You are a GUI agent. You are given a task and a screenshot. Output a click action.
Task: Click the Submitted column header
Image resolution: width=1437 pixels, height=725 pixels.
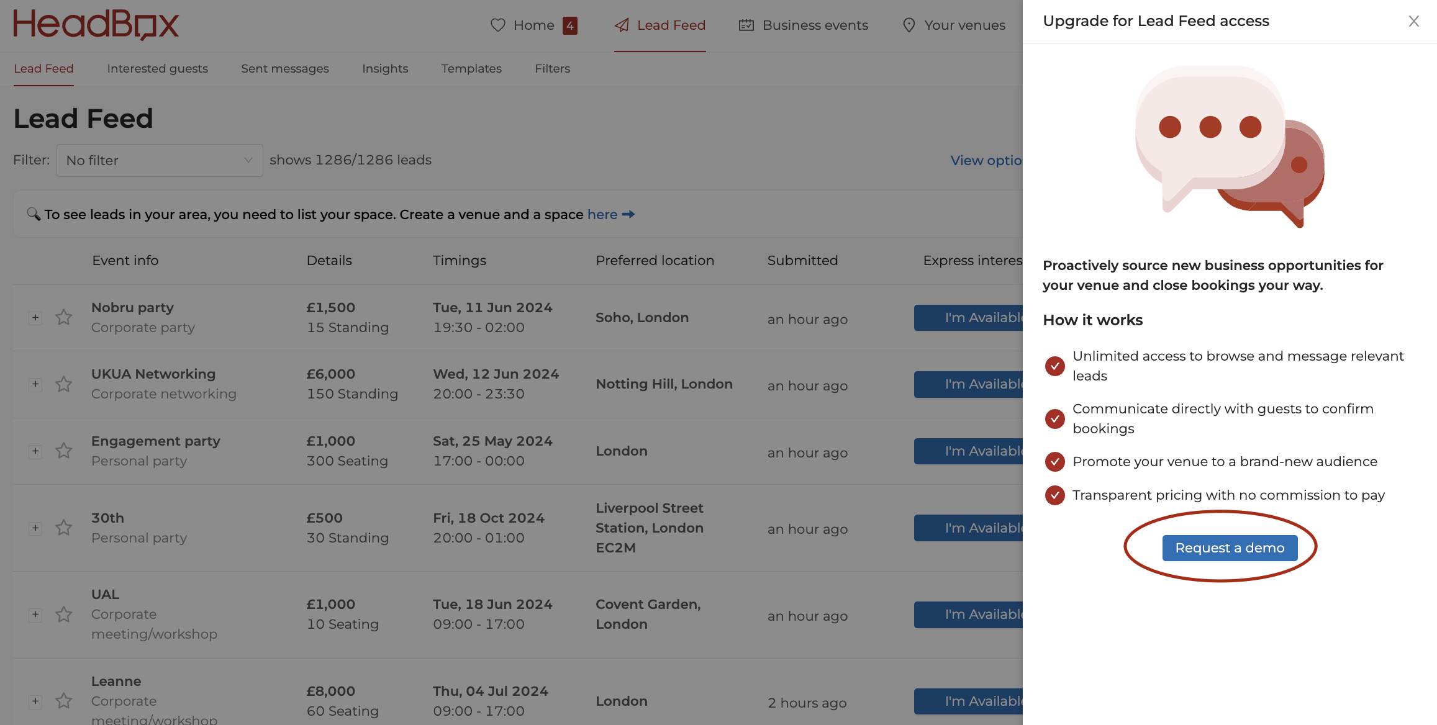pyautogui.click(x=802, y=261)
